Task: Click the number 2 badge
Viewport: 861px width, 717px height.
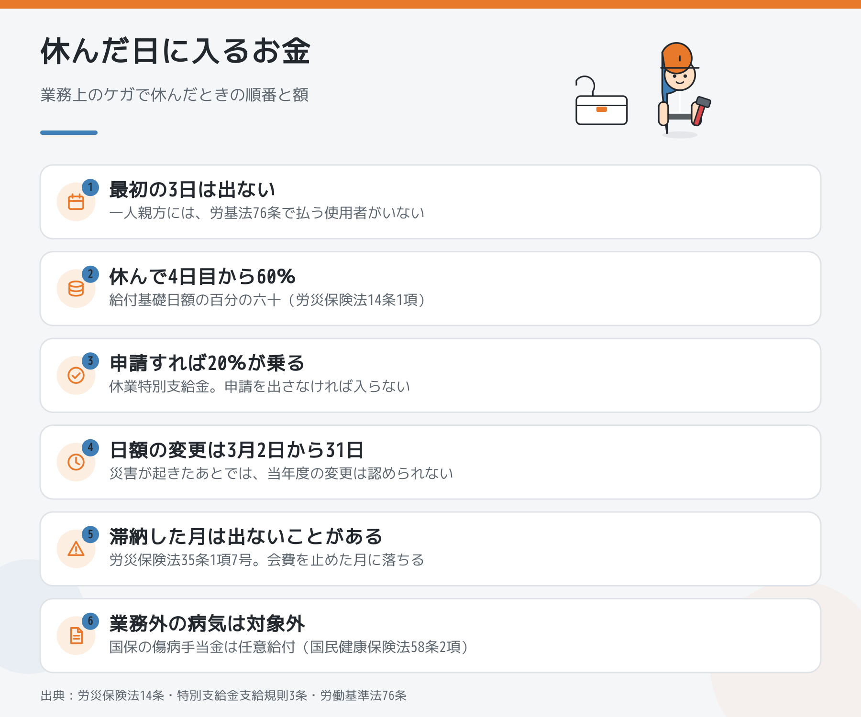Action: click(90, 274)
